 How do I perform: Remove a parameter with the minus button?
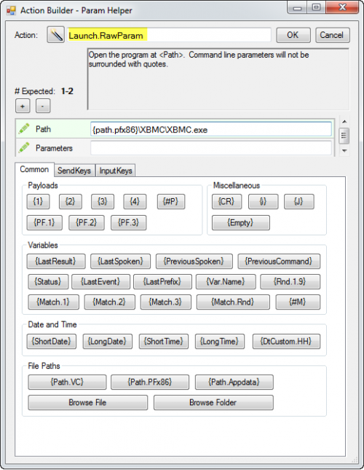click(x=43, y=106)
